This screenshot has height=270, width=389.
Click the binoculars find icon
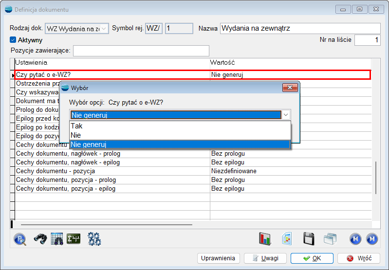[40, 238]
